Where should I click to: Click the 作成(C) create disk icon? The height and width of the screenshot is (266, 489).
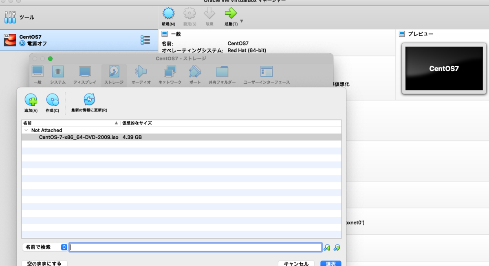point(53,102)
